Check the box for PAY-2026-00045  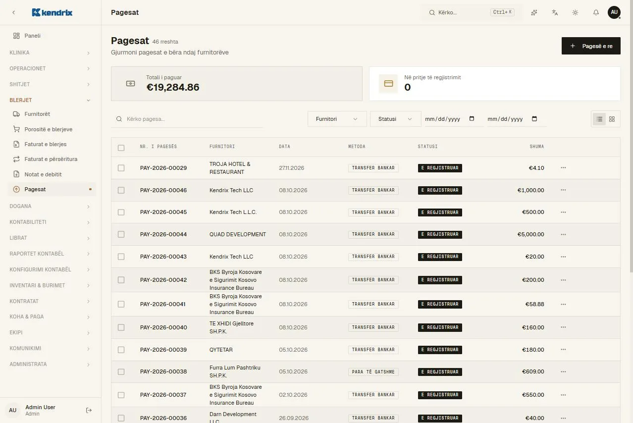121,212
